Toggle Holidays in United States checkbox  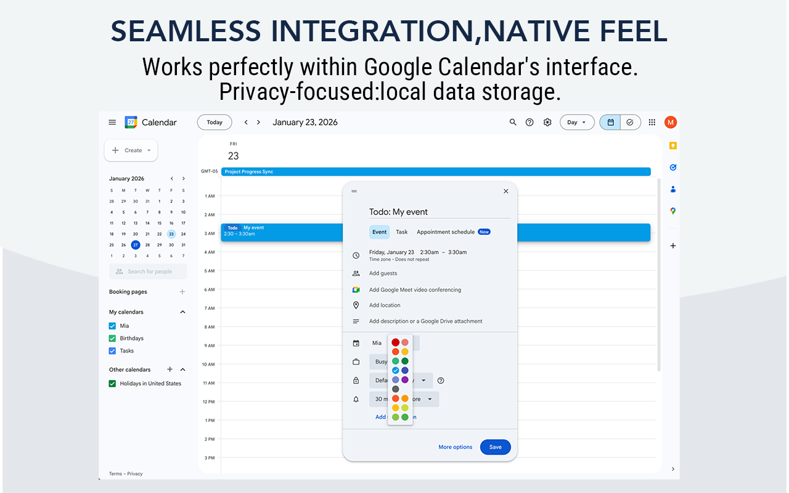click(x=112, y=383)
